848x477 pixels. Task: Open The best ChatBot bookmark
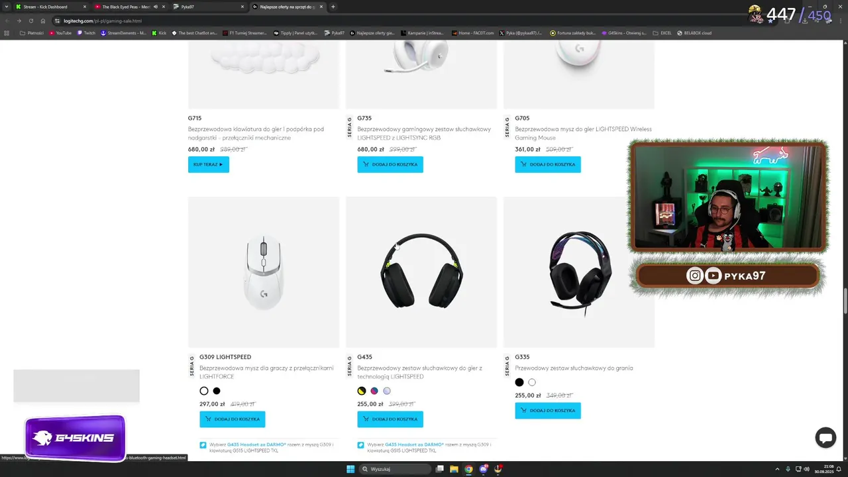[x=195, y=32]
